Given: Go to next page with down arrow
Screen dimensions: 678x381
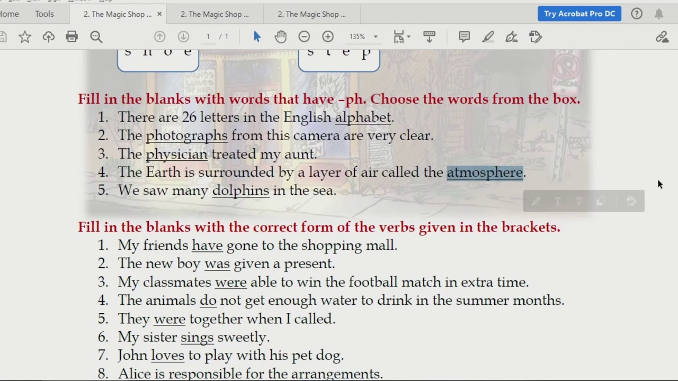Looking at the screenshot, I should 183,37.
